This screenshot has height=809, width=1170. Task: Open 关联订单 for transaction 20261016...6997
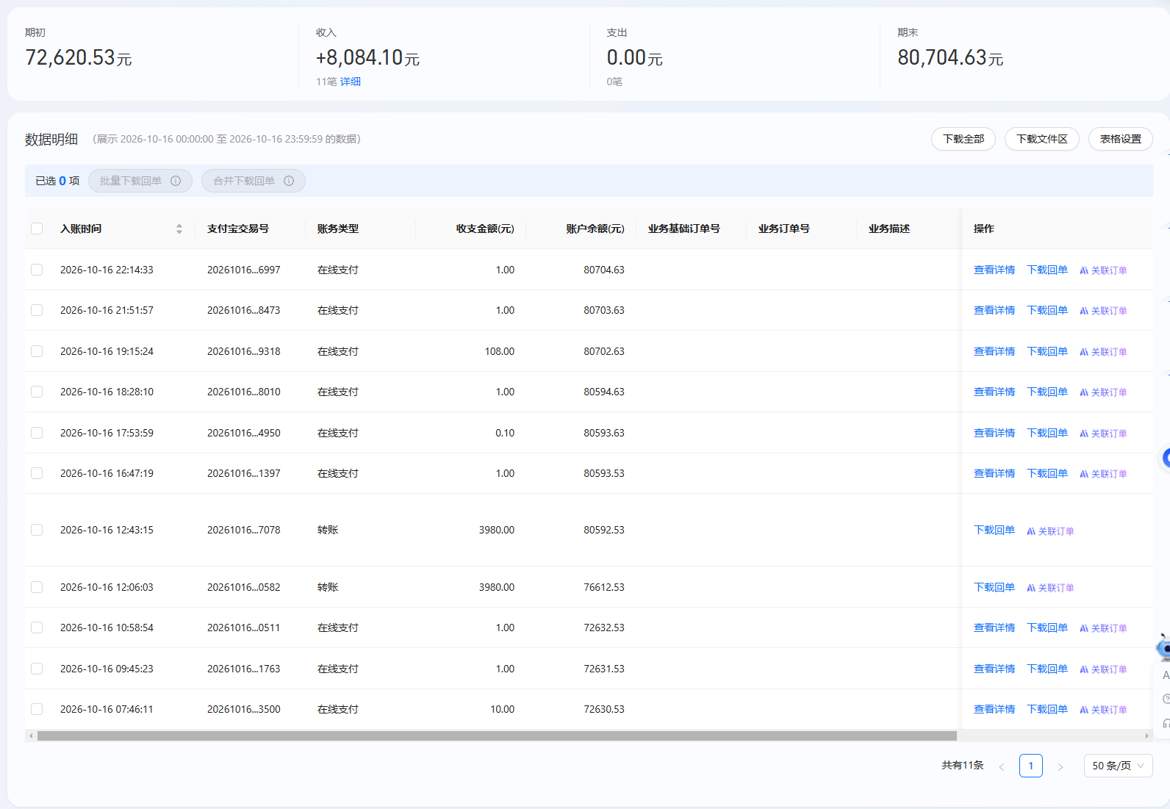click(1103, 270)
